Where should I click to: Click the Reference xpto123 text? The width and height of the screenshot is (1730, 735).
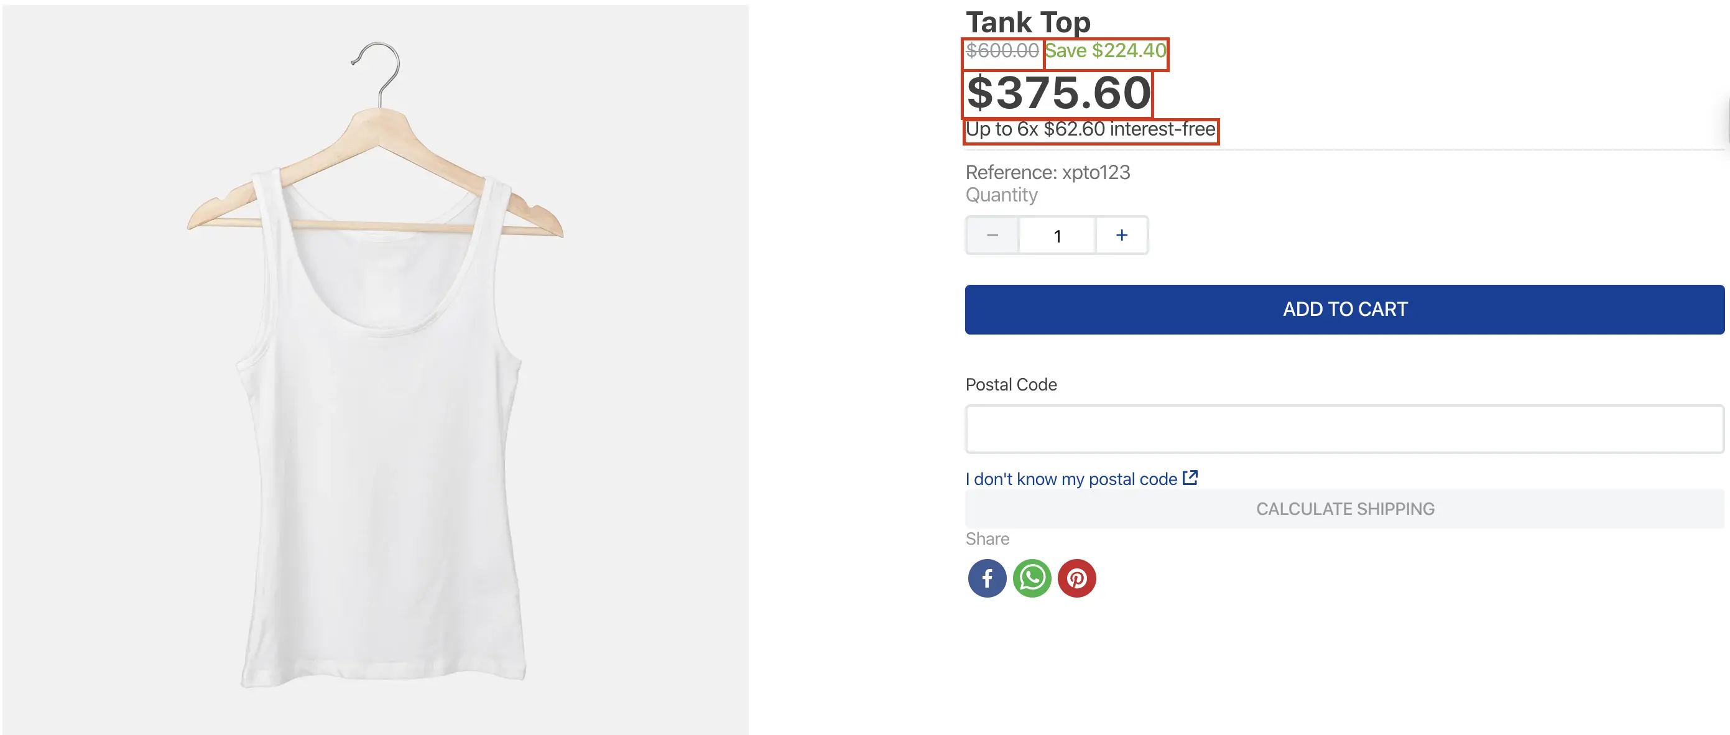[x=1047, y=173]
